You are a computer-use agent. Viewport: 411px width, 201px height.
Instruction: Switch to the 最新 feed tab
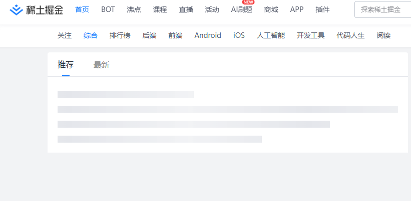pyautogui.click(x=101, y=64)
